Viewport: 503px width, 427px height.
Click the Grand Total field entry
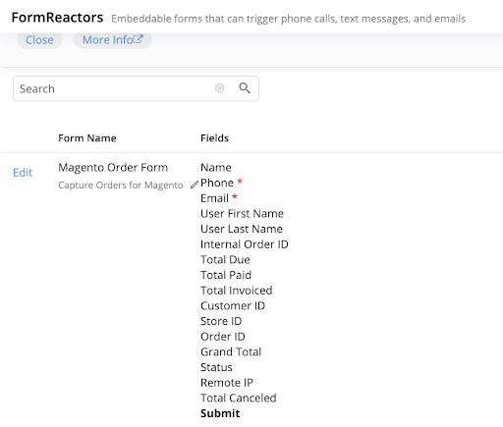coord(231,352)
